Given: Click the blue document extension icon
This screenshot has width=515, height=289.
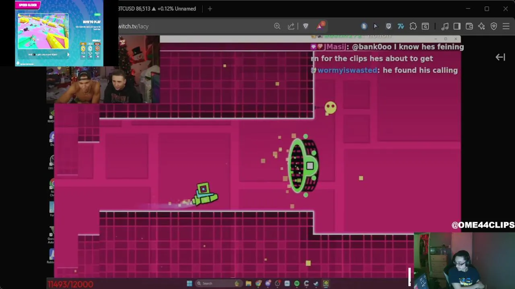Looking at the screenshot, I should pyautogui.click(x=364, y=26).
